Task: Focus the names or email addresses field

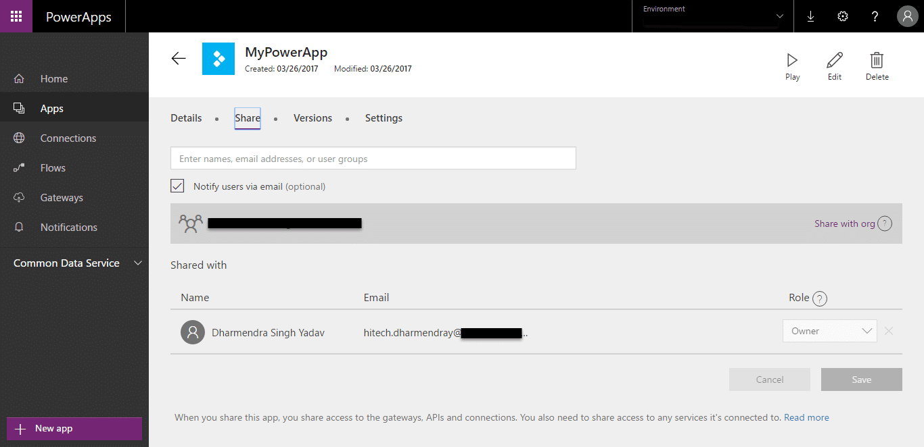Action: (373, 159)
